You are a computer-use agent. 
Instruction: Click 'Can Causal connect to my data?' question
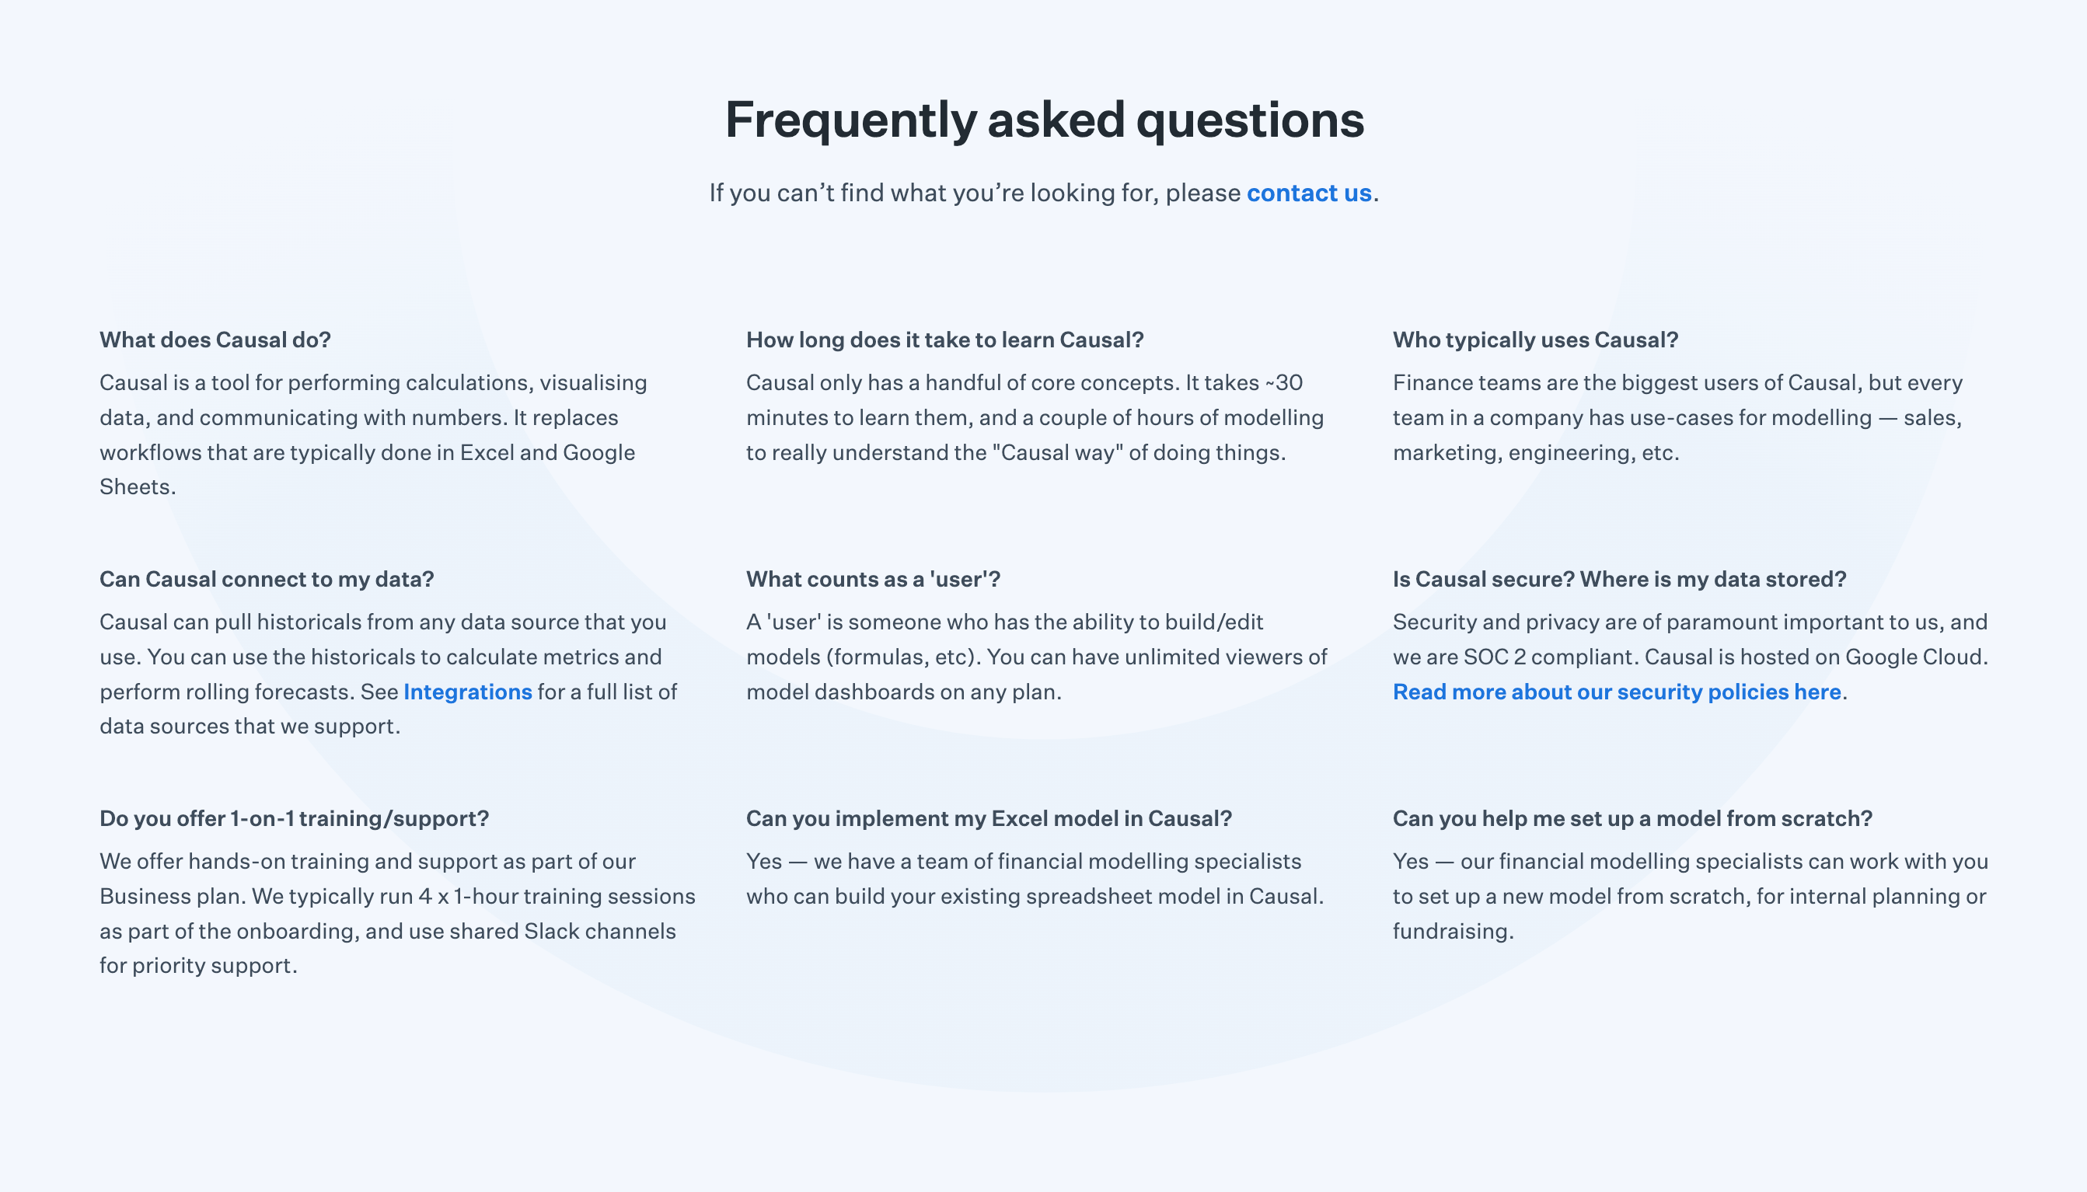point(266,579)
